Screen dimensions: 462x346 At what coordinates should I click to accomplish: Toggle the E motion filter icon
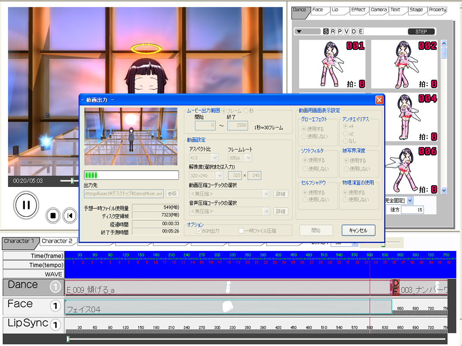coord(360,32)
